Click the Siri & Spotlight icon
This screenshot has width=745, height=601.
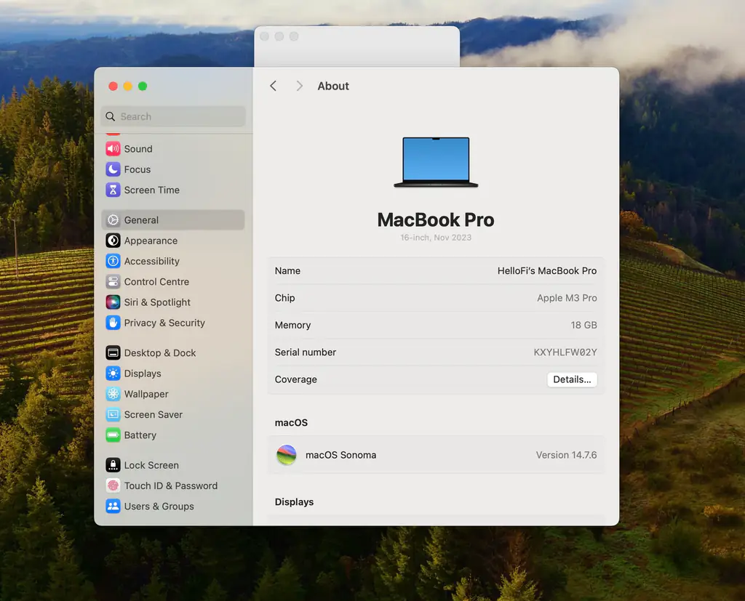(x=113, y=302)
